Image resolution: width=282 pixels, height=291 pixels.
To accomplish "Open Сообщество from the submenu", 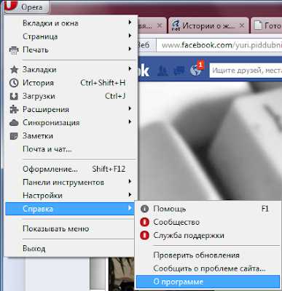I will [x=208, y=222].
